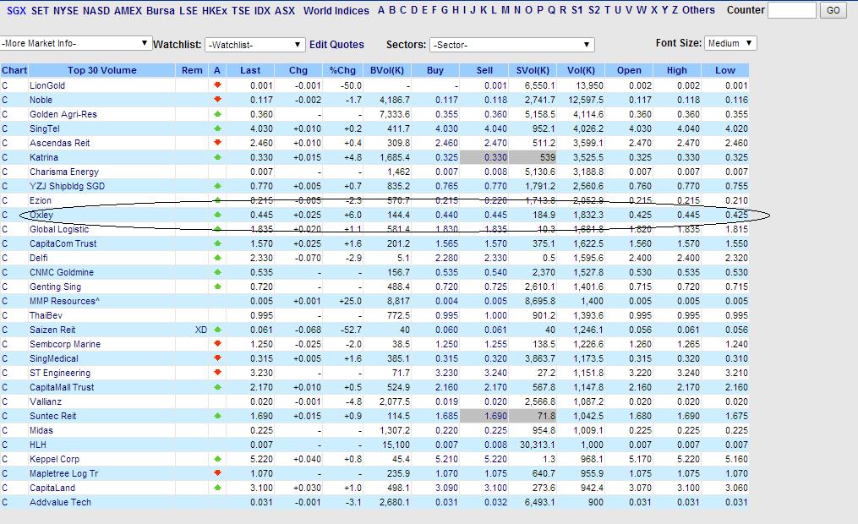
Task: Click the red down arrow for ST Engineering
Action: (217, 372)
